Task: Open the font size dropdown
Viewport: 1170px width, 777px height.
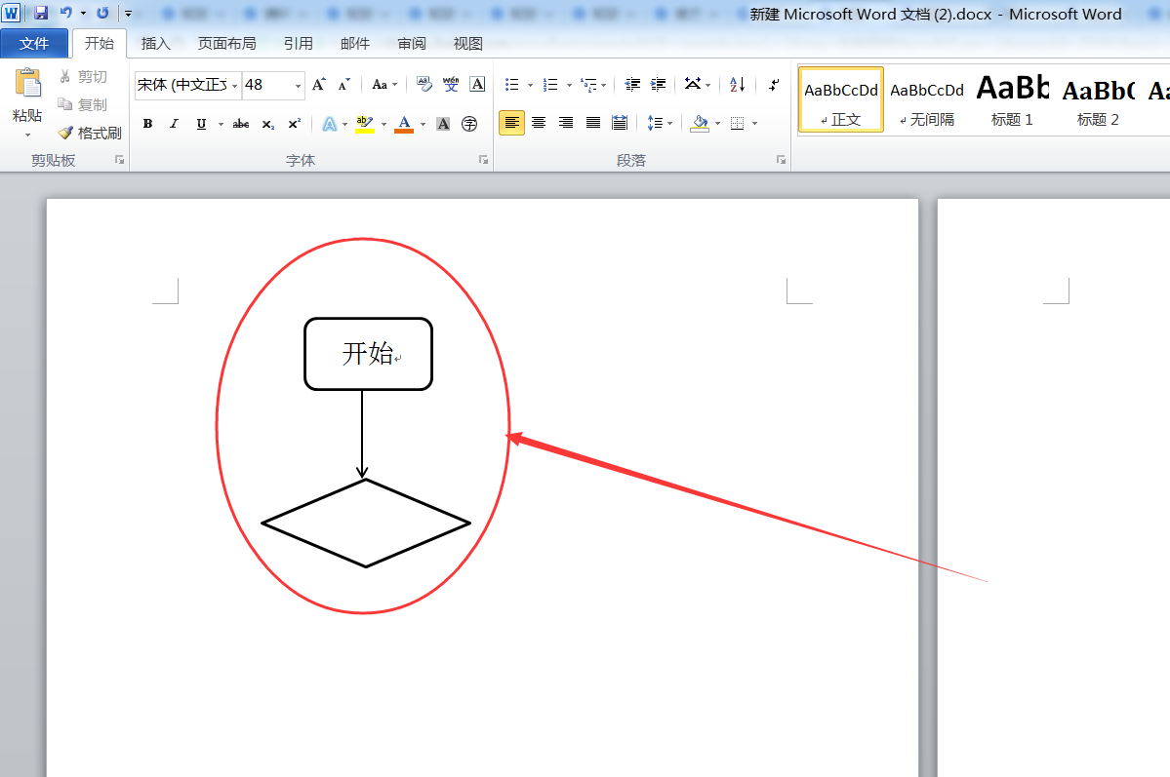Action: (x=298, y=86)
